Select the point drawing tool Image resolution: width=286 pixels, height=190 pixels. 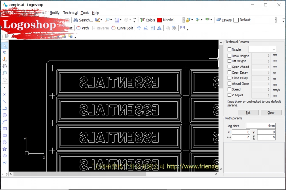5,88
